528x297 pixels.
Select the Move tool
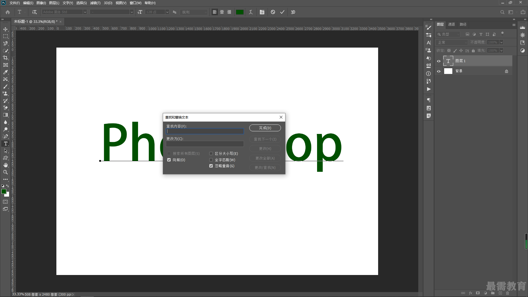pos(5,29)
